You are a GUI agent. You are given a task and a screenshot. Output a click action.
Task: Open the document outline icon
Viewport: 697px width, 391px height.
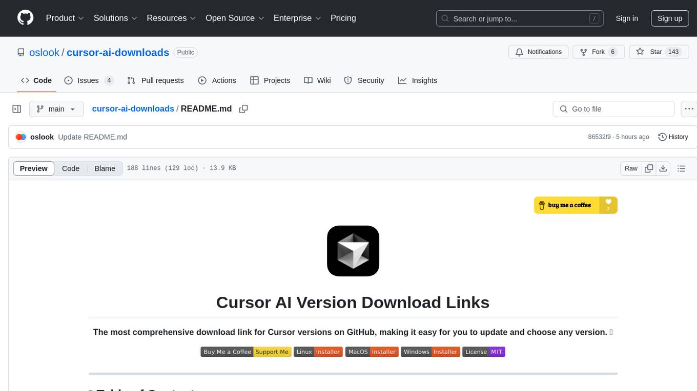(681, 168)
